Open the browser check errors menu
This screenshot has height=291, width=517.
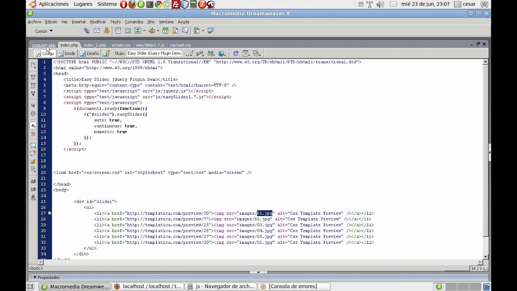coord(189,53)
